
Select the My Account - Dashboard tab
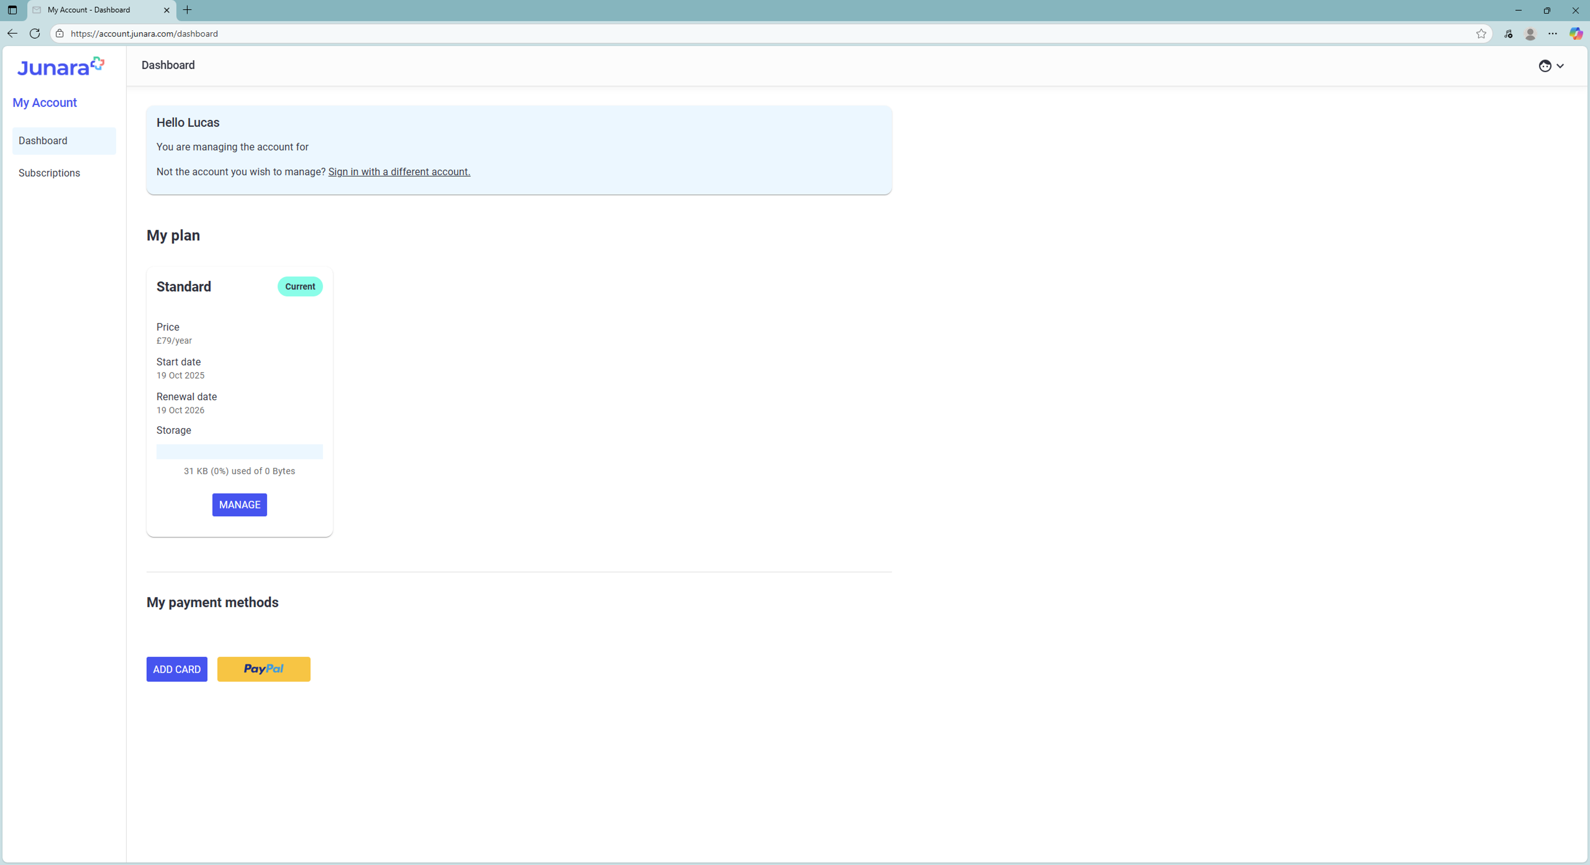101,10
